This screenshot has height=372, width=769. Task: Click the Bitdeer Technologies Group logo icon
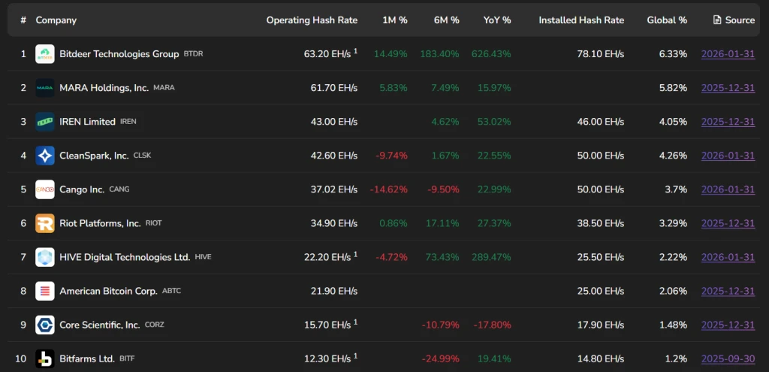tap(45, 54)
